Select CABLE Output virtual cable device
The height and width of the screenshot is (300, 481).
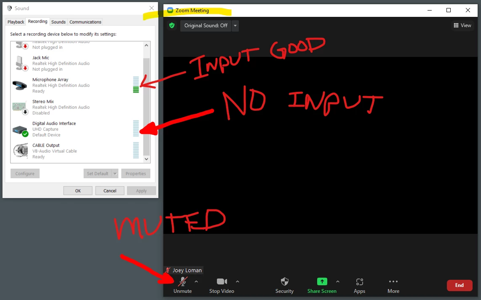77,151
